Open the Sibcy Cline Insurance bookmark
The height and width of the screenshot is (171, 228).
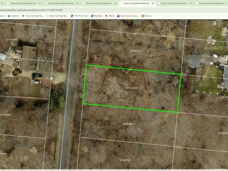click(128, 16)
